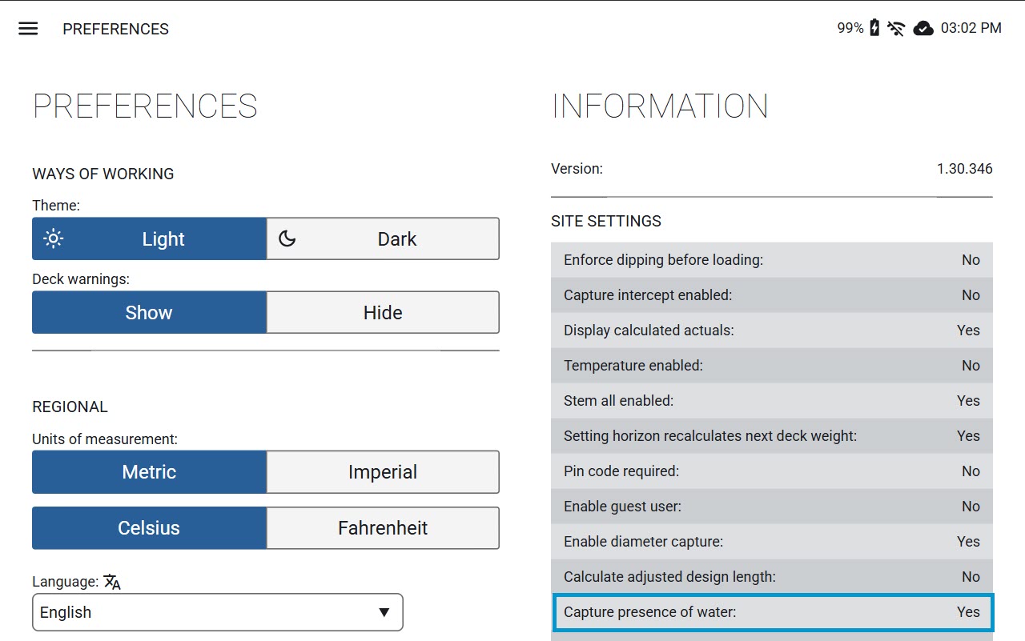Open the English language dropdown
The width and height of the screenshot is (1025, 641).
pyautogui.click(x=218, y=612)
